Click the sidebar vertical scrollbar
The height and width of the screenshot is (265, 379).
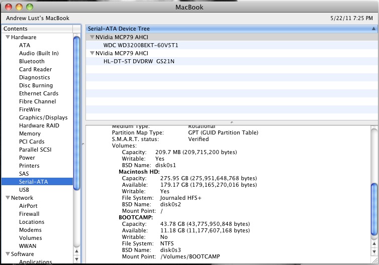[76, 113]
